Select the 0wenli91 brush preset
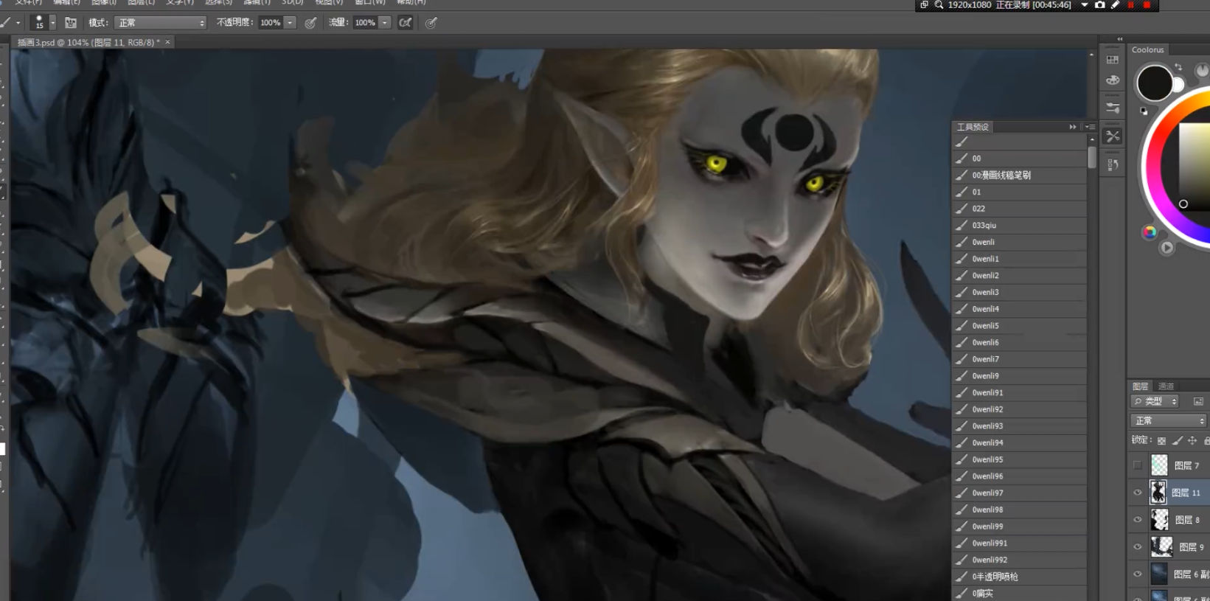This screenshot has width=1210, height=601. (1020, 392)
